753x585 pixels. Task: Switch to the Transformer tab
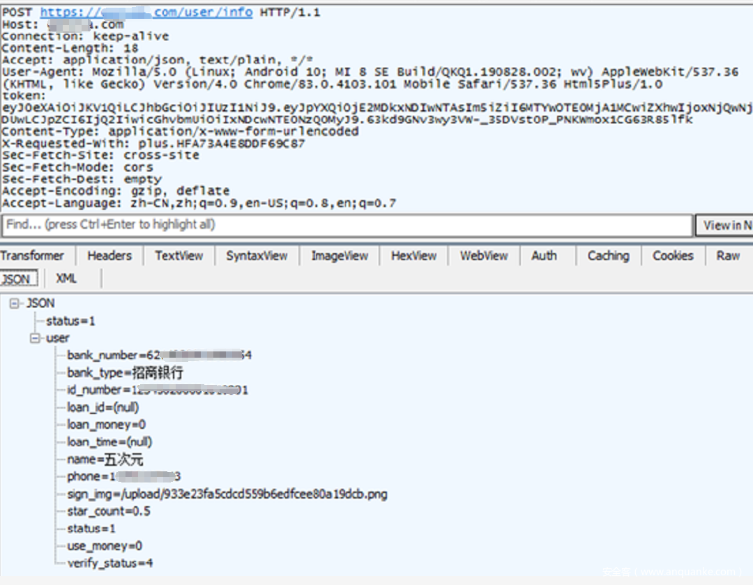[32, 256]
